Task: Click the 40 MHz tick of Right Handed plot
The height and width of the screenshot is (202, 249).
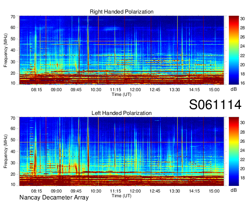Action: coord(13,50)
